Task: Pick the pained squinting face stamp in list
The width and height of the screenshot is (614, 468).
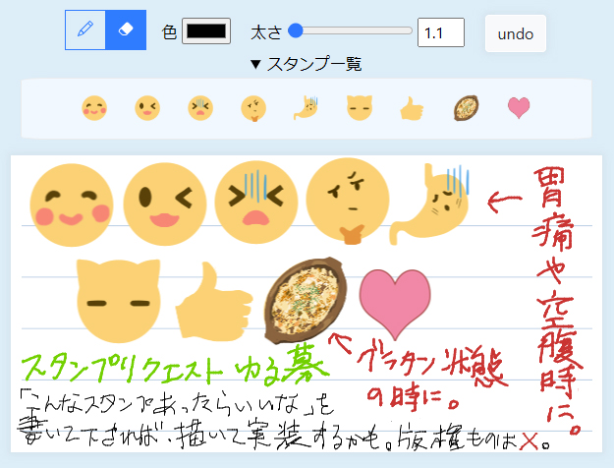Action: [x=200, y=108]
